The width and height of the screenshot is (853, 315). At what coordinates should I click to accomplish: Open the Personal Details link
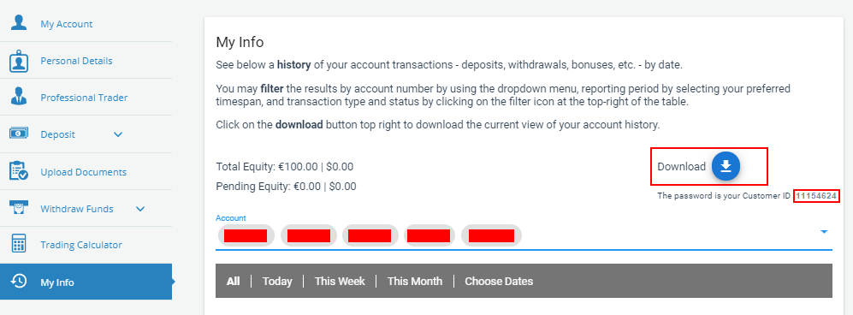pyautogui.click(x=76, y=61)
